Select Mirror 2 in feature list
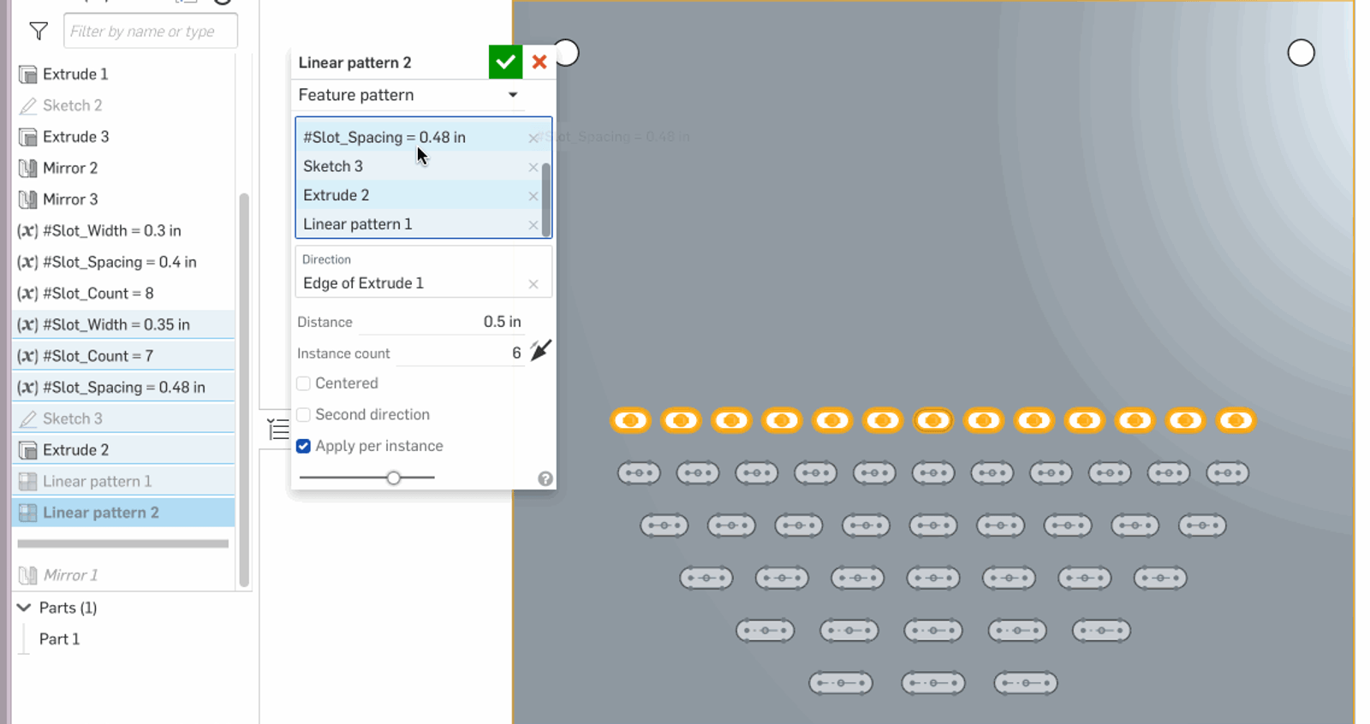The width and height of the screenshot is (1370, 724). tap(70, 168)
